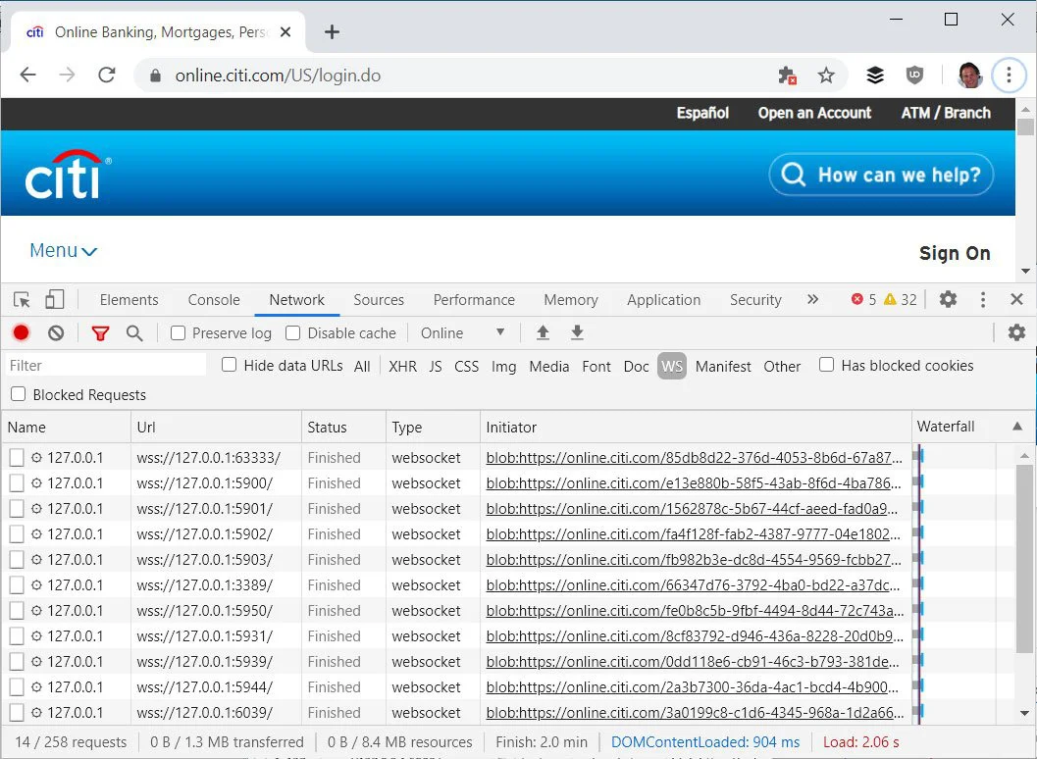This screenshot has width=1037, height=759.
Task: Open network settings gear icon
Action: pyautogui.click(x=1016, y=332)
